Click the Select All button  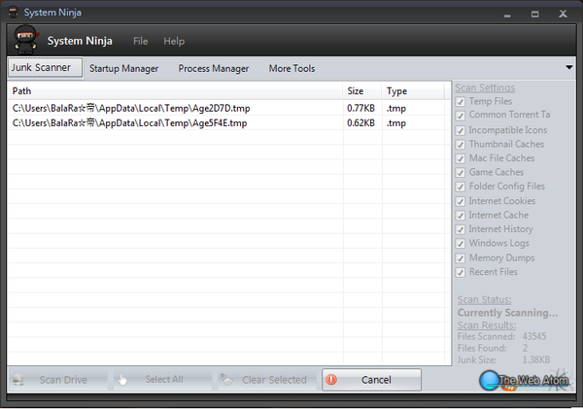[x=162, y=380]
